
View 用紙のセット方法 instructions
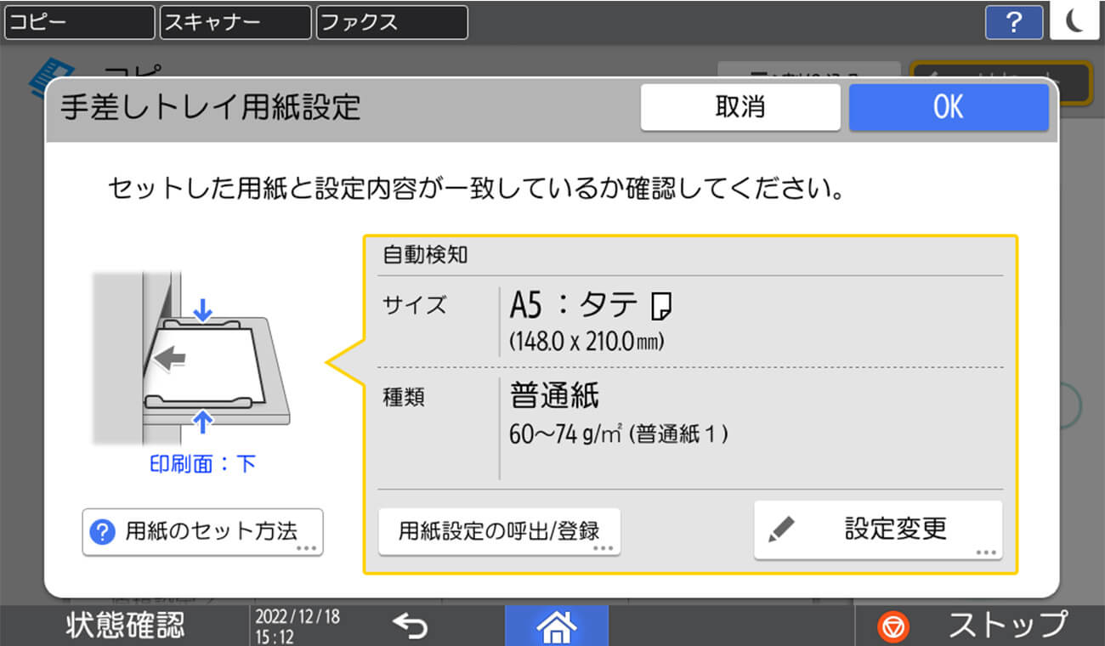[x=202, y=531]
